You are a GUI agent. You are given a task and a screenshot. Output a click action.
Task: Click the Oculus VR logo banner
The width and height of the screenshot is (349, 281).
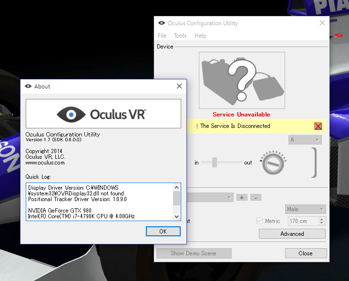103,114
